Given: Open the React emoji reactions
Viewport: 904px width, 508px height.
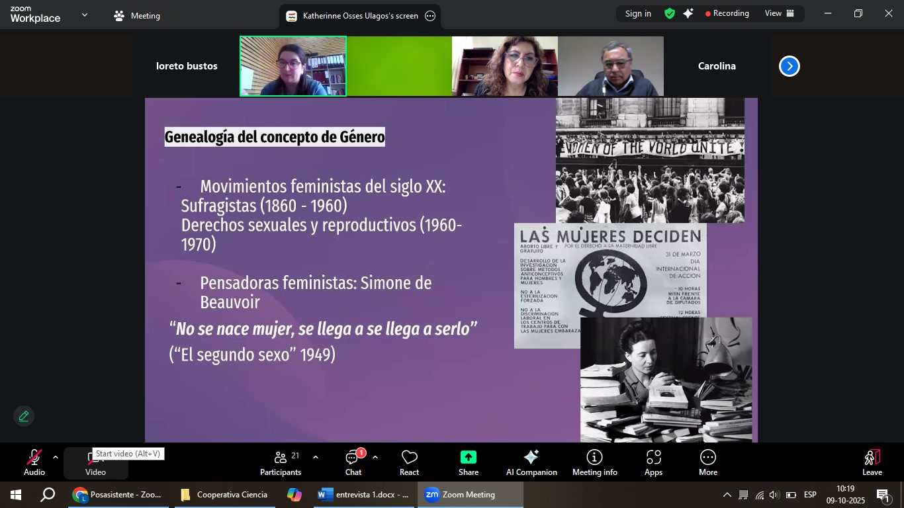Looking at the screenshot, I should coord(409,462).
